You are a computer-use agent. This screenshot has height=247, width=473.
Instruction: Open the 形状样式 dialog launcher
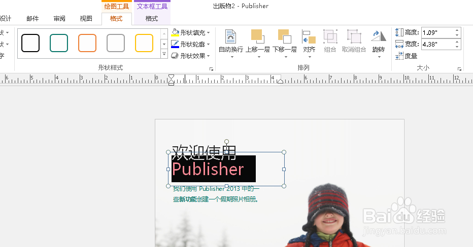coord(212,69)
